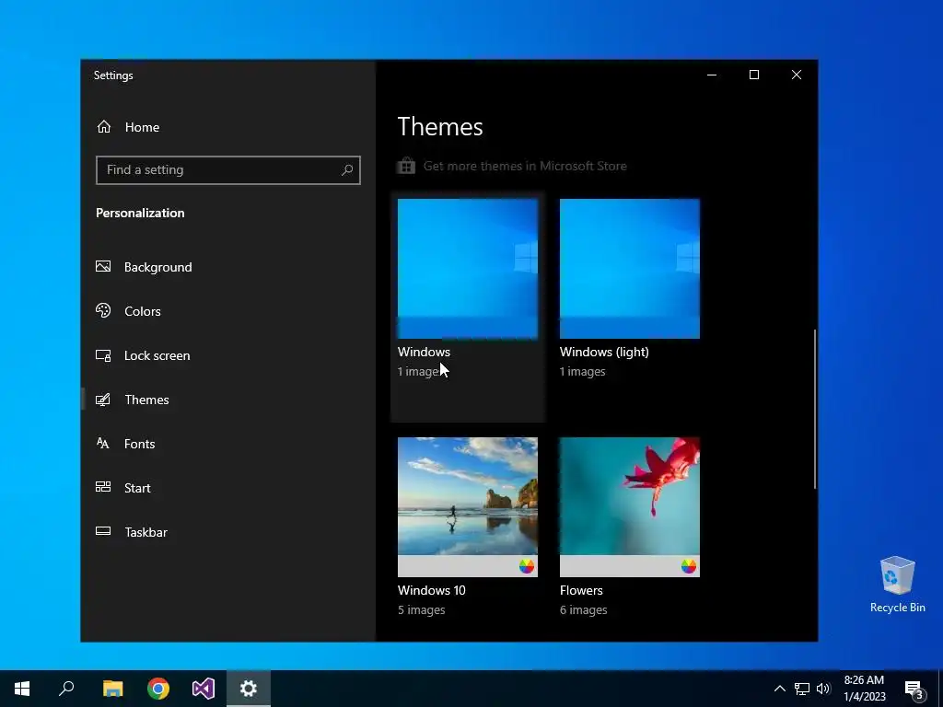Click the Fonts icon
943x707 pixels.
pos(103,443)
